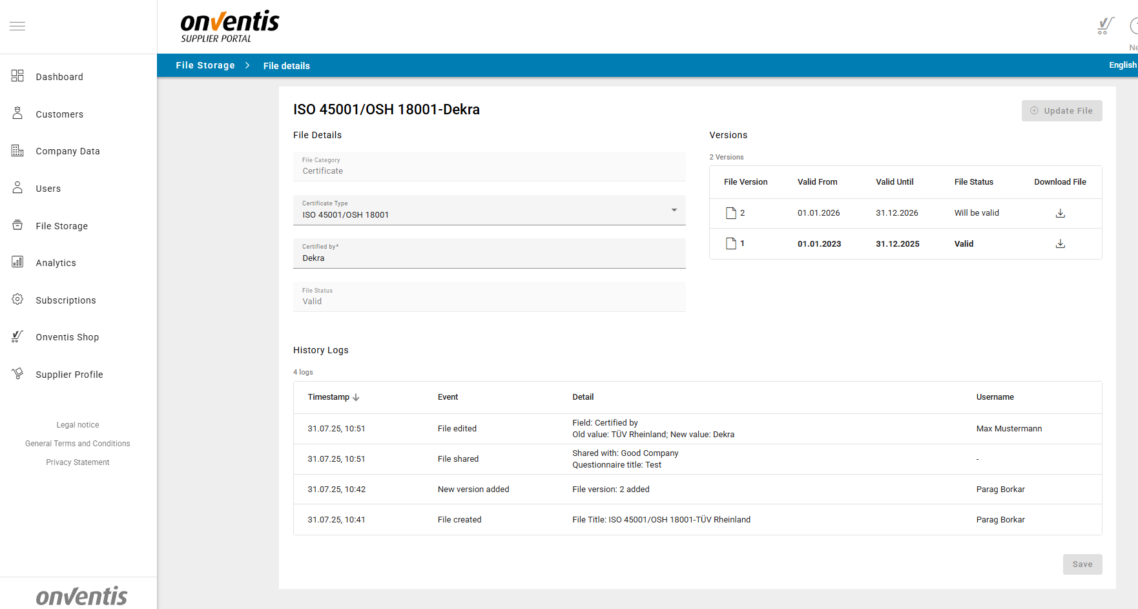Click the Update File button
The height and width of the screenshot is (609, 1138).
tap(1061, 110)
